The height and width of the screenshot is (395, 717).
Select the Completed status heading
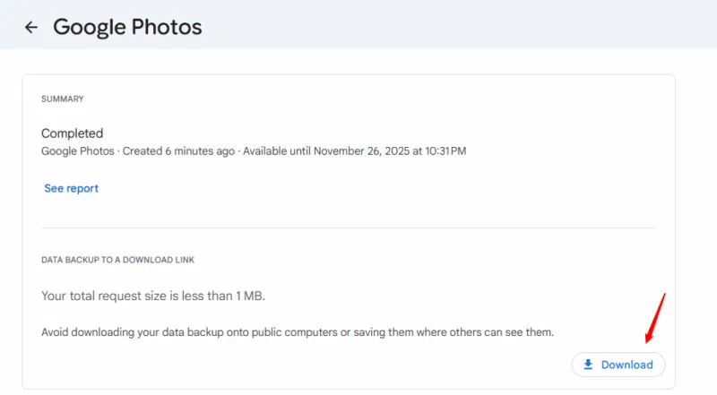pyautogui.click(x=73, y=133)
